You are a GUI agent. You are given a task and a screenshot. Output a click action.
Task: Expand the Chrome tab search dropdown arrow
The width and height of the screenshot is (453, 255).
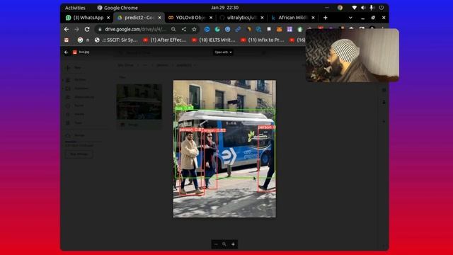tap(350, 18)
